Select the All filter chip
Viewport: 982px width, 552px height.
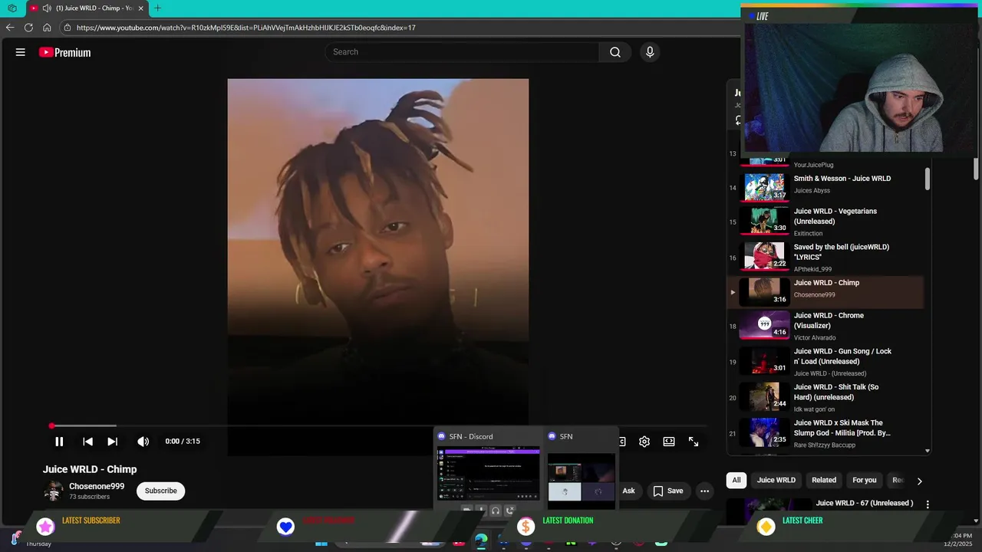coord(736,480)
